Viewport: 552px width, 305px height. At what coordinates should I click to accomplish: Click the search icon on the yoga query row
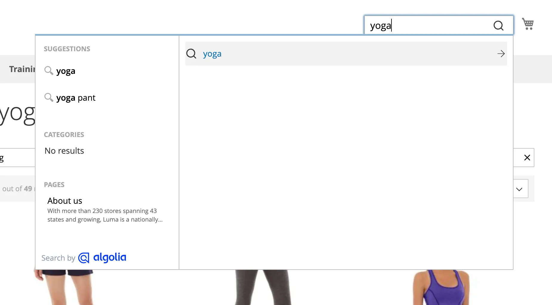coord(191,54)
